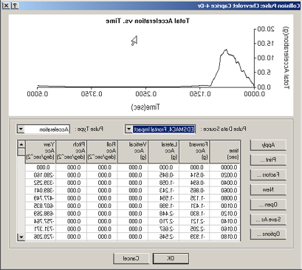Click the time cell 0.0080
The height and width of the screenshot is (270, 302).
224,198
